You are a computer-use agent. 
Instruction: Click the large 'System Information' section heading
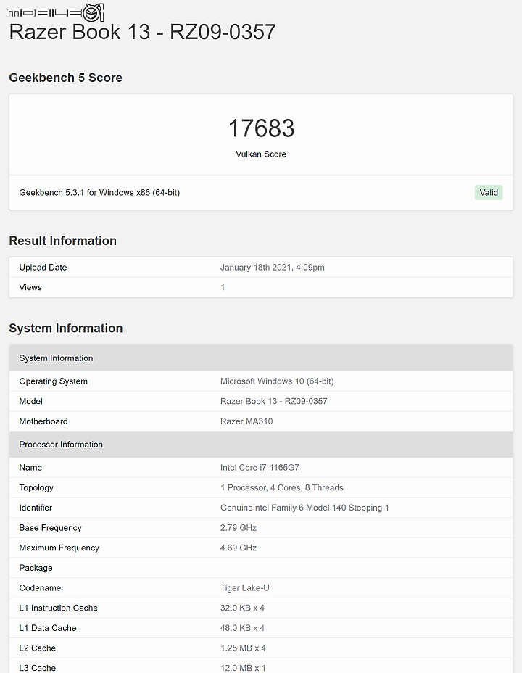click(x=66, y=329)
